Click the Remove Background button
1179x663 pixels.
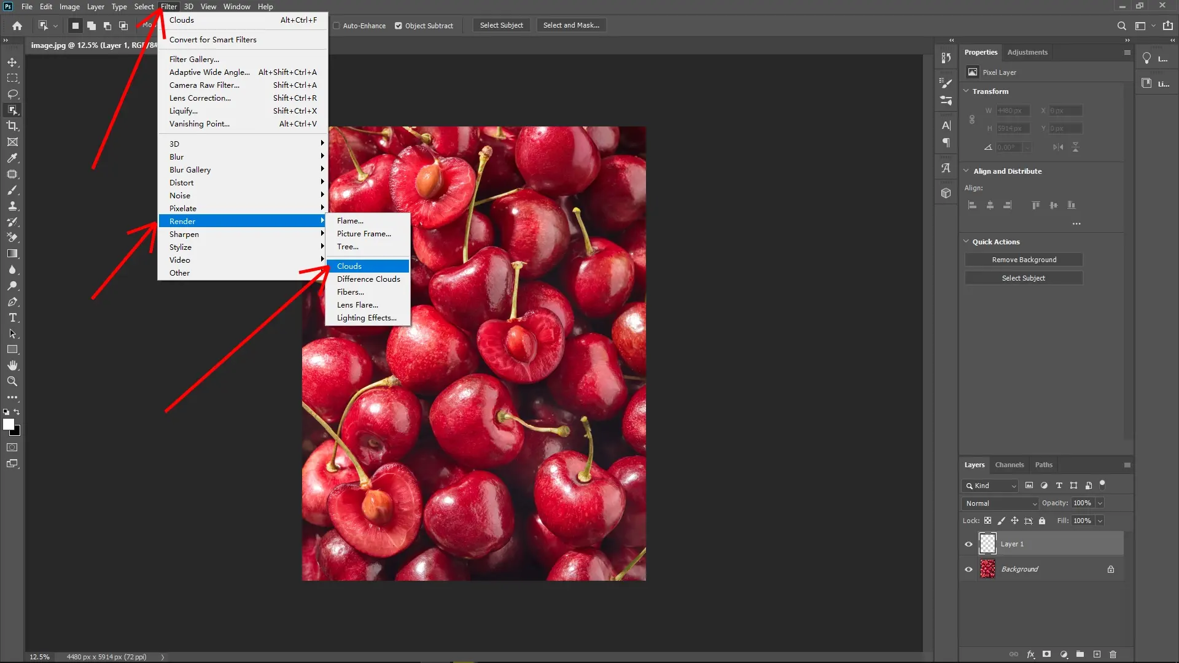(1023, 259)
